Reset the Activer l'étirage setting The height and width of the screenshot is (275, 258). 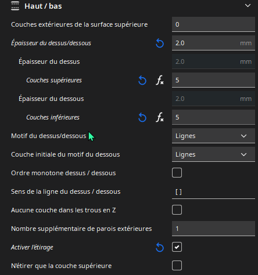click(160, 247)
